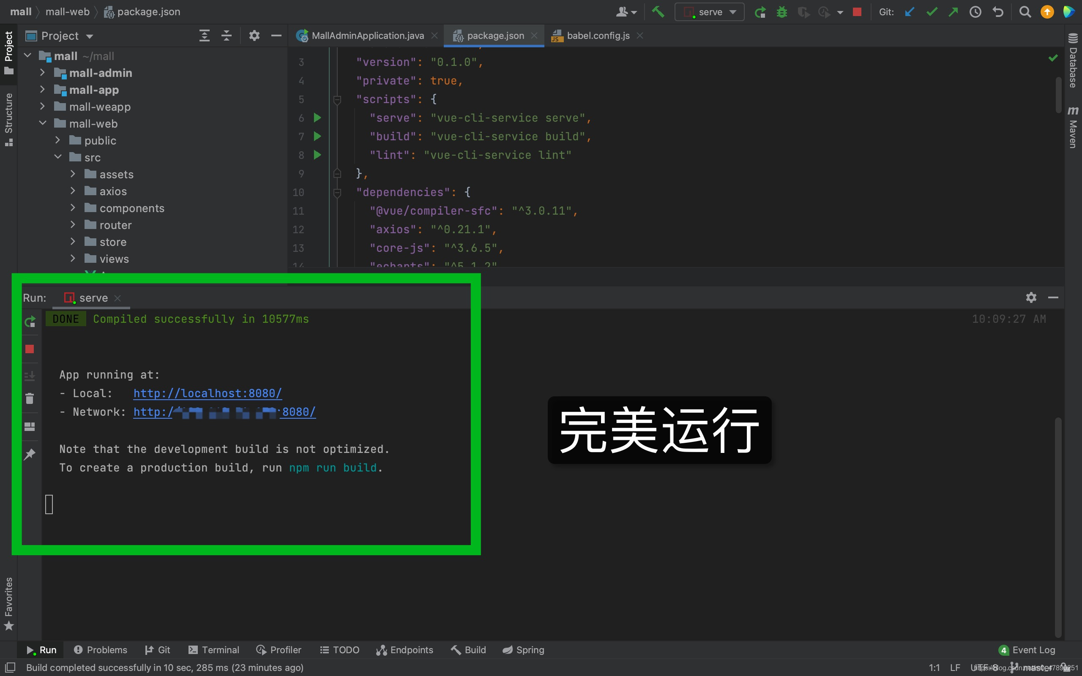Toggle script line 7 build arrow
Image resolution: width=1082 pixels, height=676 pixels.
(317, 136)
